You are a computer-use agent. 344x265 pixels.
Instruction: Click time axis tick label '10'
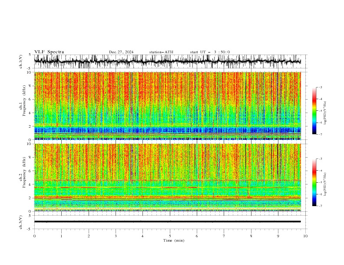point(305,236)
